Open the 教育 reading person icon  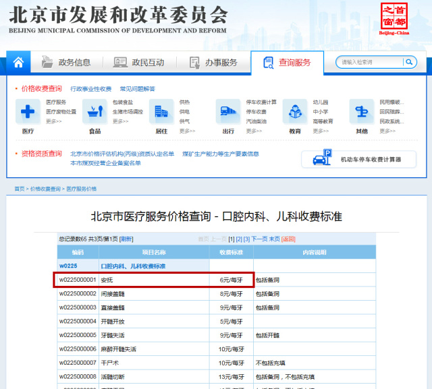pos(295,111)
